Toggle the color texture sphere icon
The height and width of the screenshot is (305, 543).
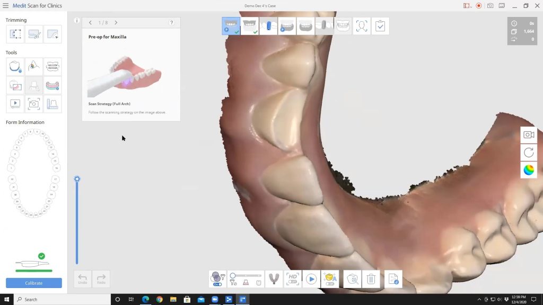coord(529,170)
